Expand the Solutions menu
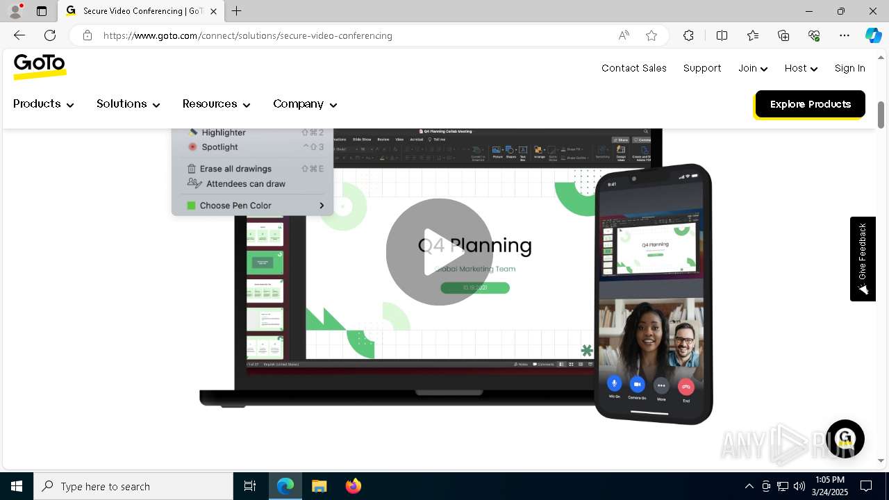Image resolution: width=889 pixels, height=500 pixels. click(128, 104)
